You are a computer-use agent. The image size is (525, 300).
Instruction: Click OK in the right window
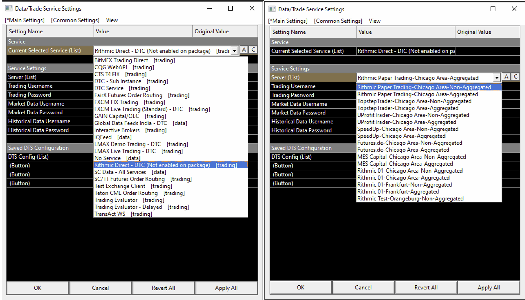click(x=300, y=288)
